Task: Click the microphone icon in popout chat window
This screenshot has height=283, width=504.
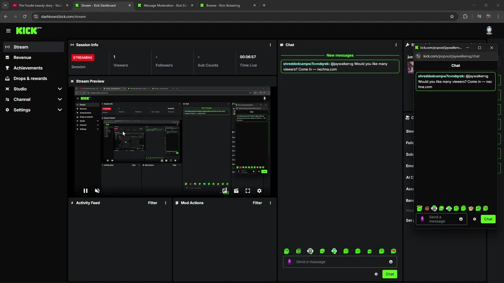Action: tap(422, 219)
